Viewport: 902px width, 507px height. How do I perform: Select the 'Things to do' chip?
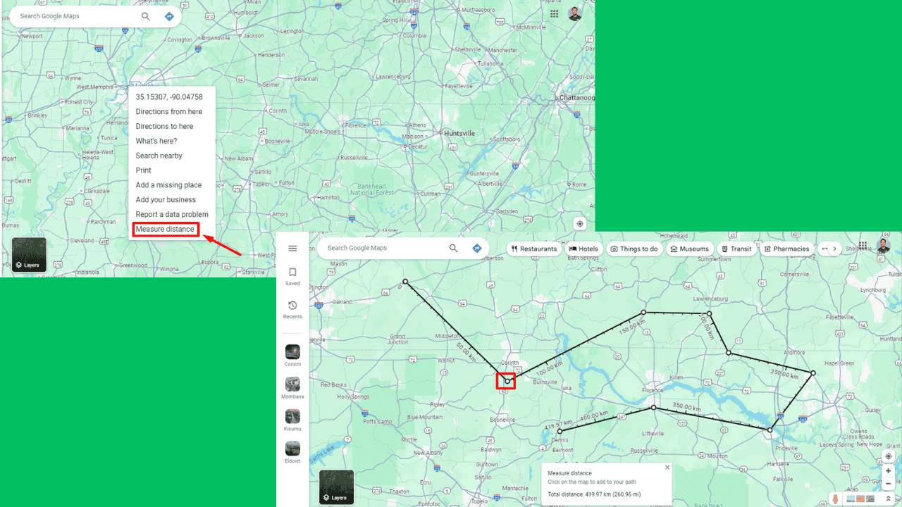[634, 249]
